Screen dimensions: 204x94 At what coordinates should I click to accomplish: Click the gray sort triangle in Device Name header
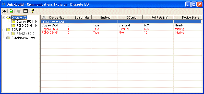(x=44, y=17)
